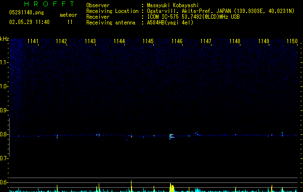Click the HROFFT title text

tap(49, 4)
